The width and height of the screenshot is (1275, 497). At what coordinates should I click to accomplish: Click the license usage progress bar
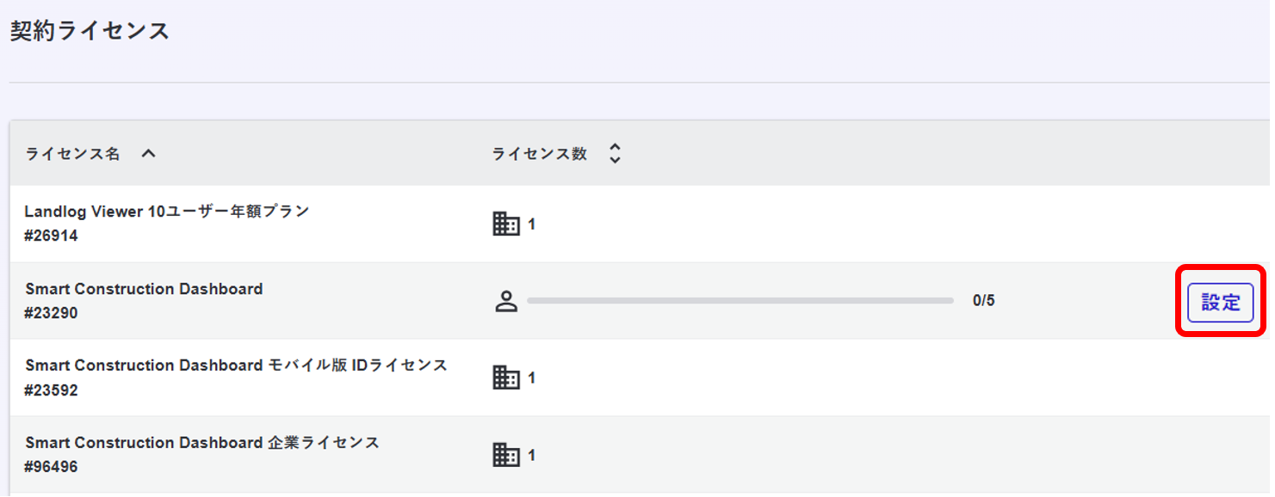point(740,301)
